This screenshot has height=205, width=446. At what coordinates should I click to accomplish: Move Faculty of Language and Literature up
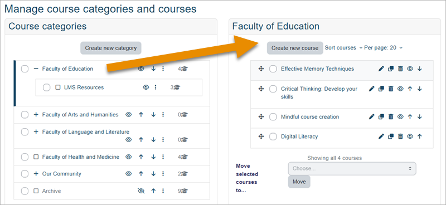pyautogui.click(x=141, y=140)
